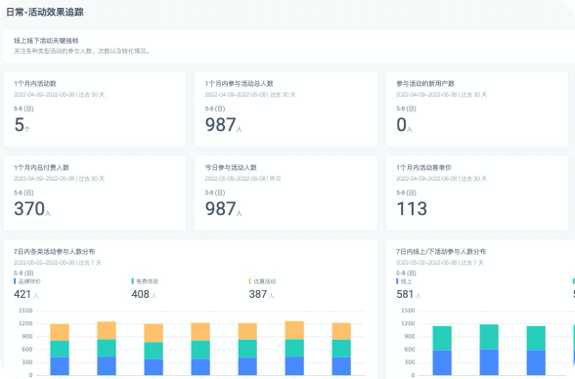Click the teal color marker beside 免费体验
Viewport: 575px width, 379px height.
132,281
